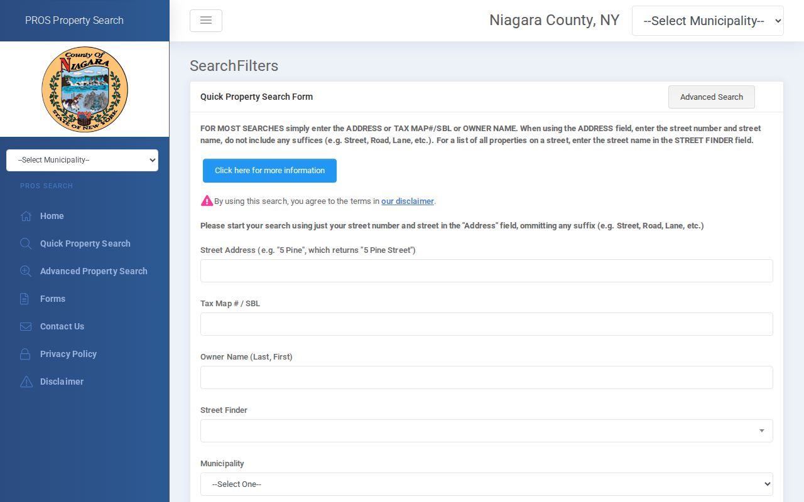804x502 pixels.
Task: Click the 'Quick Property Search Form' title
Action: point(256,97)
